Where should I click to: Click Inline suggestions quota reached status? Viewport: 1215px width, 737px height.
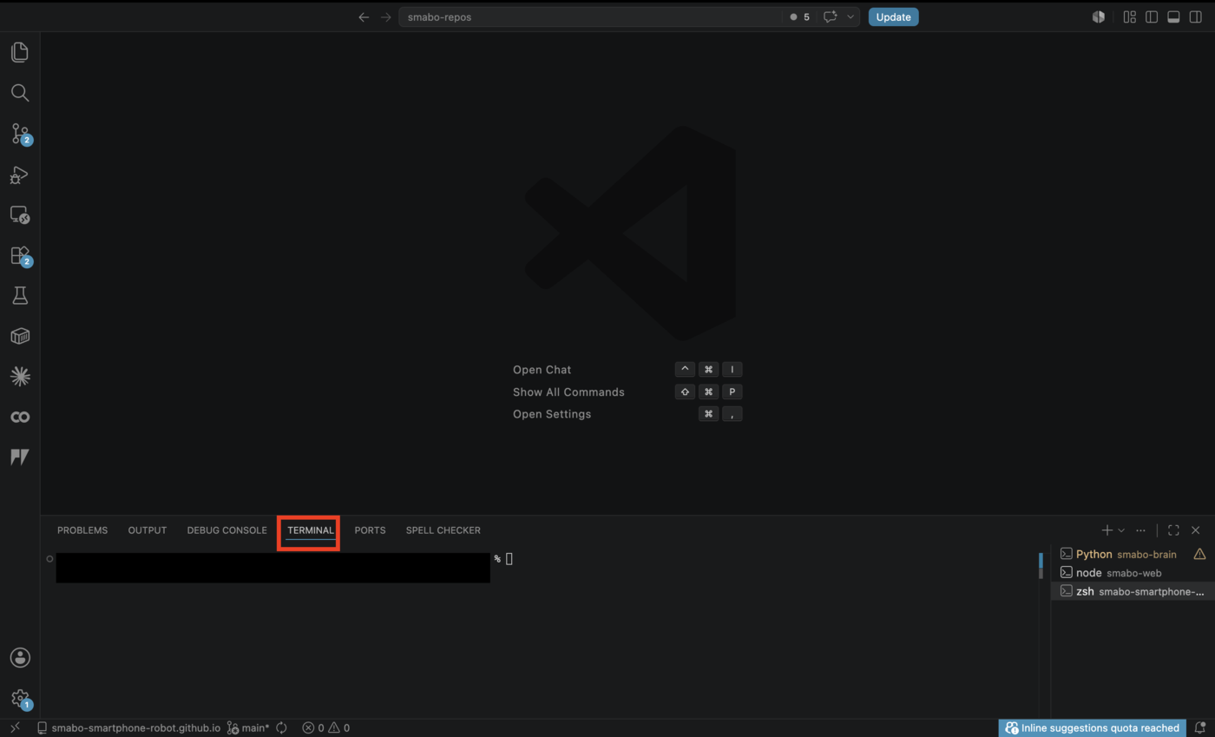click(1093, 727)
